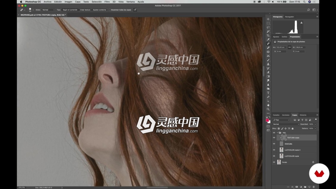Choose Crear textura type option
This screenshot has height=189, width=336.
click(x=85, y=10)
